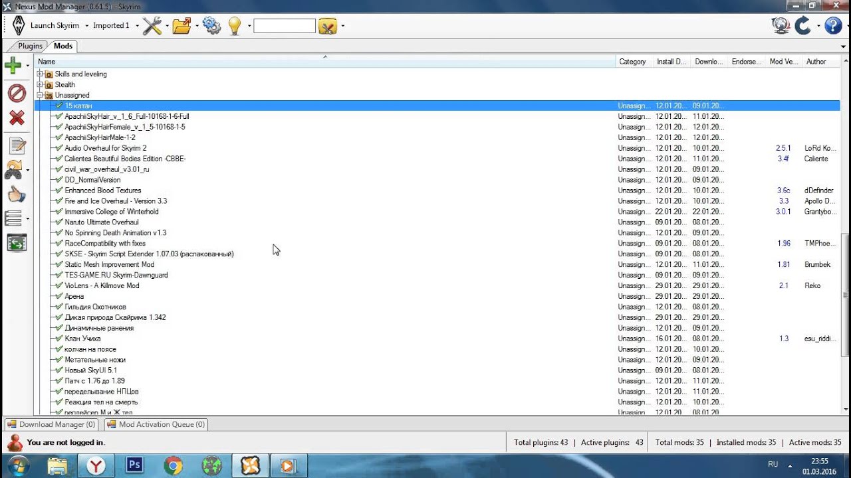Click the red X delete mod icon

coord(17,118)
